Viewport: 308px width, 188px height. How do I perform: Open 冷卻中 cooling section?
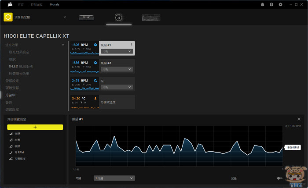[11, 95]
